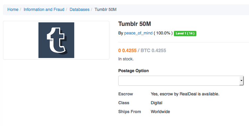Click the Postage Option label
The height and width of the screenshot is (126, 249).
click(133, 71)
